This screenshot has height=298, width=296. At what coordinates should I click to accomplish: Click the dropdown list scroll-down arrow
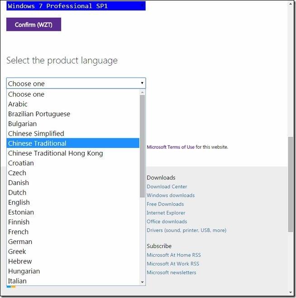[143, 282]
